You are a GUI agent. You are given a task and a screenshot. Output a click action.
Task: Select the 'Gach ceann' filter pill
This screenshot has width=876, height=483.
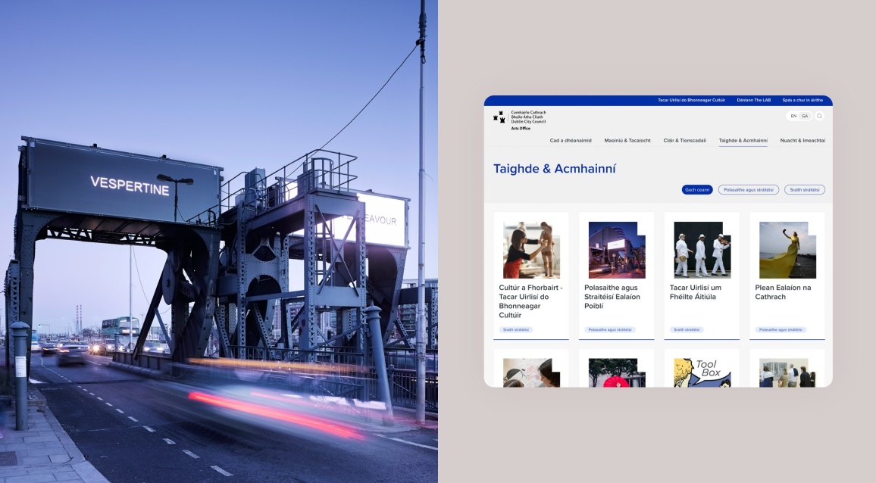pyautogui.click(x=697, y=190)
